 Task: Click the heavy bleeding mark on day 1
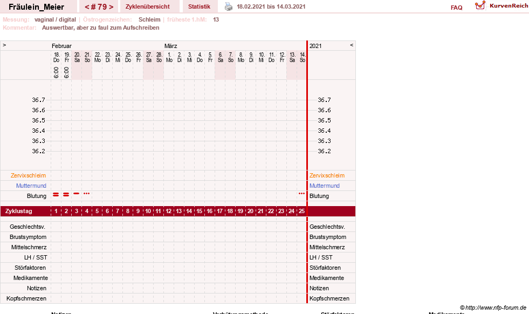point(56,194)
